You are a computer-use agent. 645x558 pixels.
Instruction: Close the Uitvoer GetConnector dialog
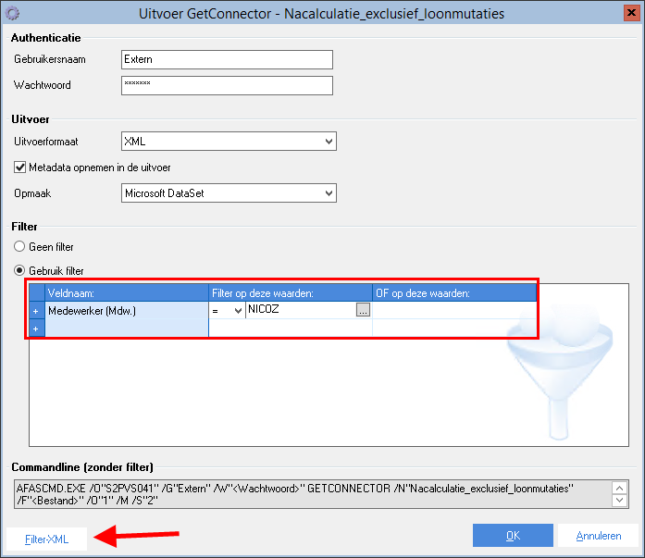(631, 13)
